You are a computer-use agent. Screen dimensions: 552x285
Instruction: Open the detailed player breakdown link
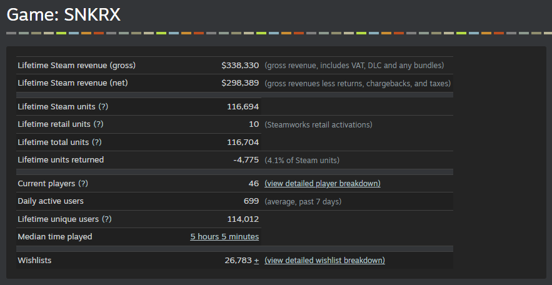pos(323,184)
